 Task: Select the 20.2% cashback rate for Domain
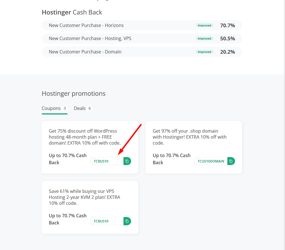click(227, 52)
